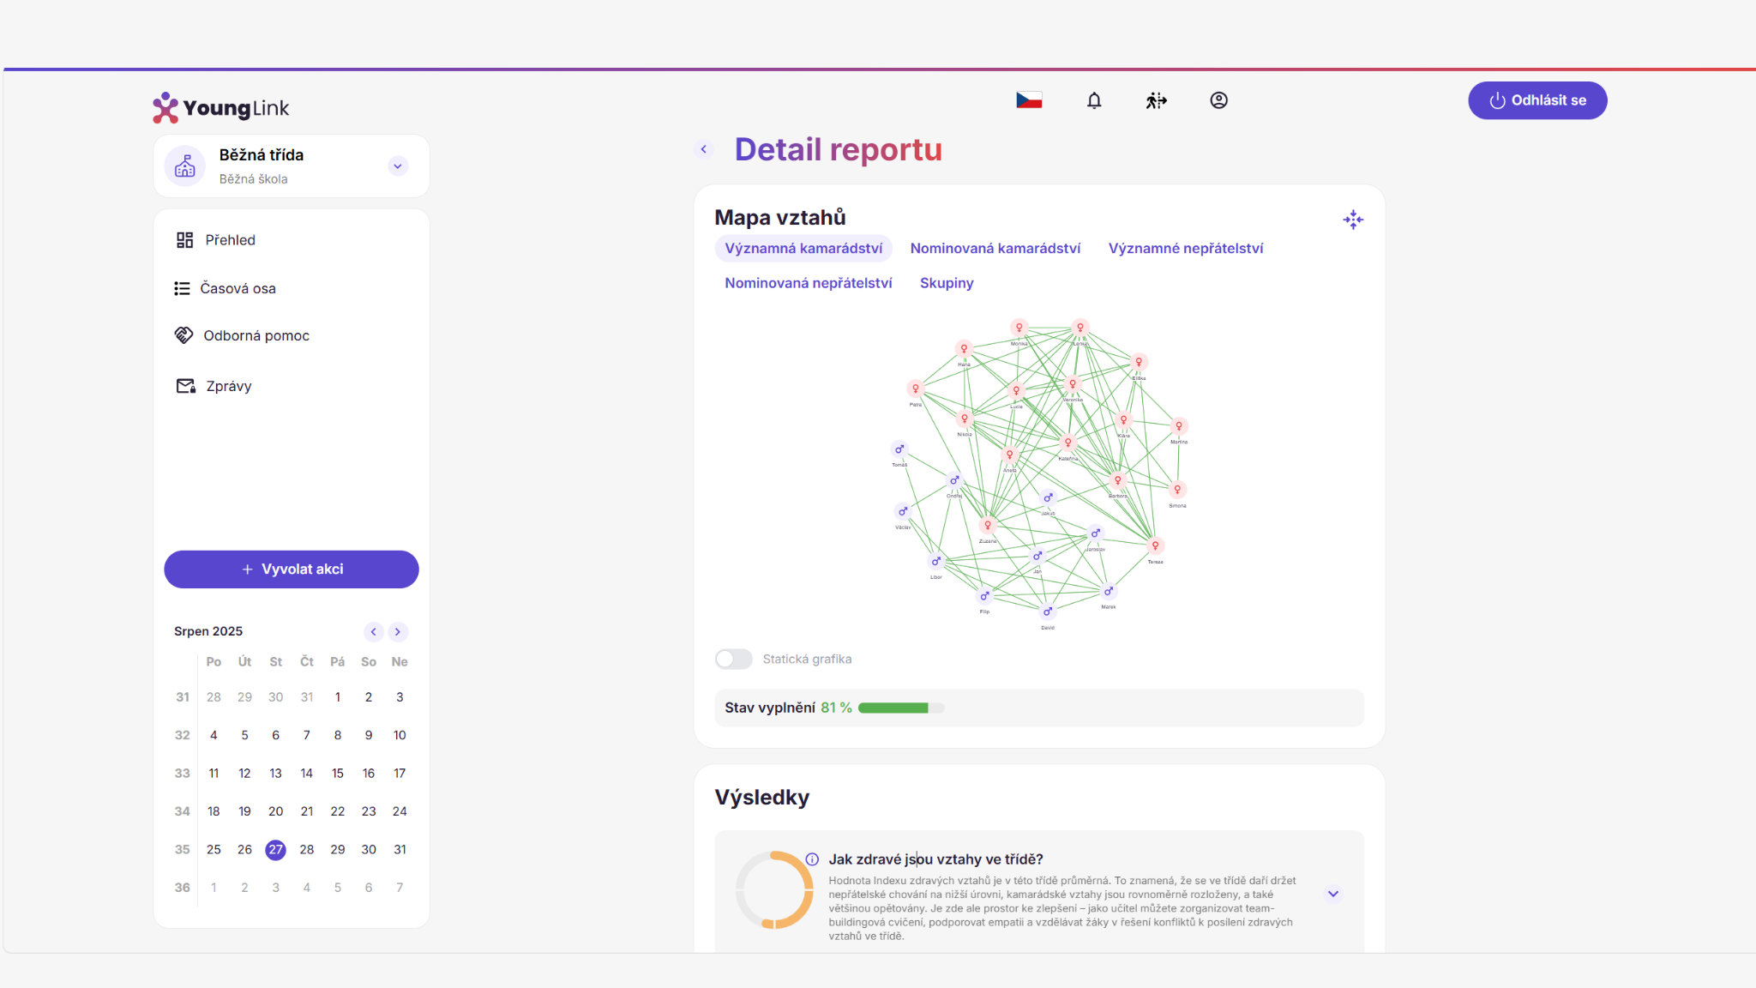The width and height of the screenshot is (1756, 988).
Task: Expand the Běžná třída class selector
Action: [x=397, y=166]
